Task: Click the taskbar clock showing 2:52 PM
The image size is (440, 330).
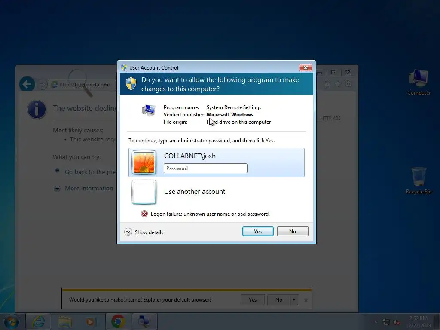Action: [x=418, y=321]
